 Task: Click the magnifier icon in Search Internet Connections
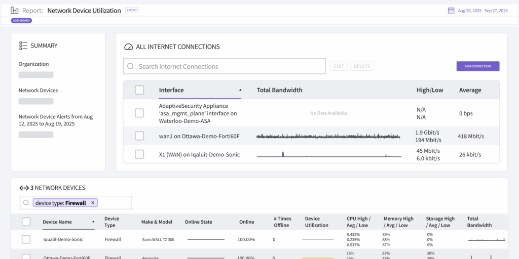(x=130, y=66)
